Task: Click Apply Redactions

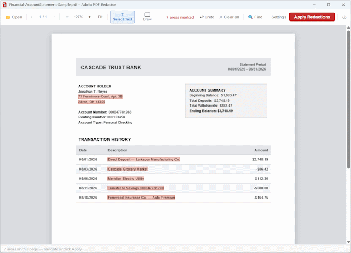Action: [x=312, y=17]
